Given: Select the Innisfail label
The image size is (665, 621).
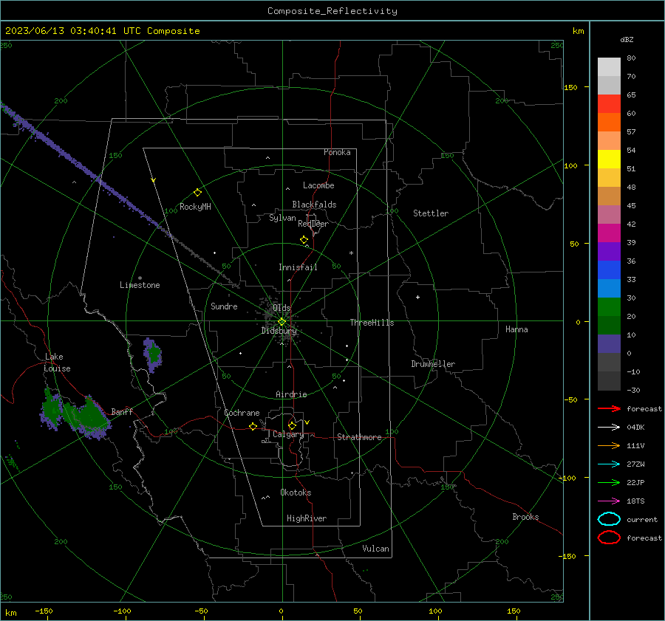Looking at the screenshot, I should [x=298, y=267].
